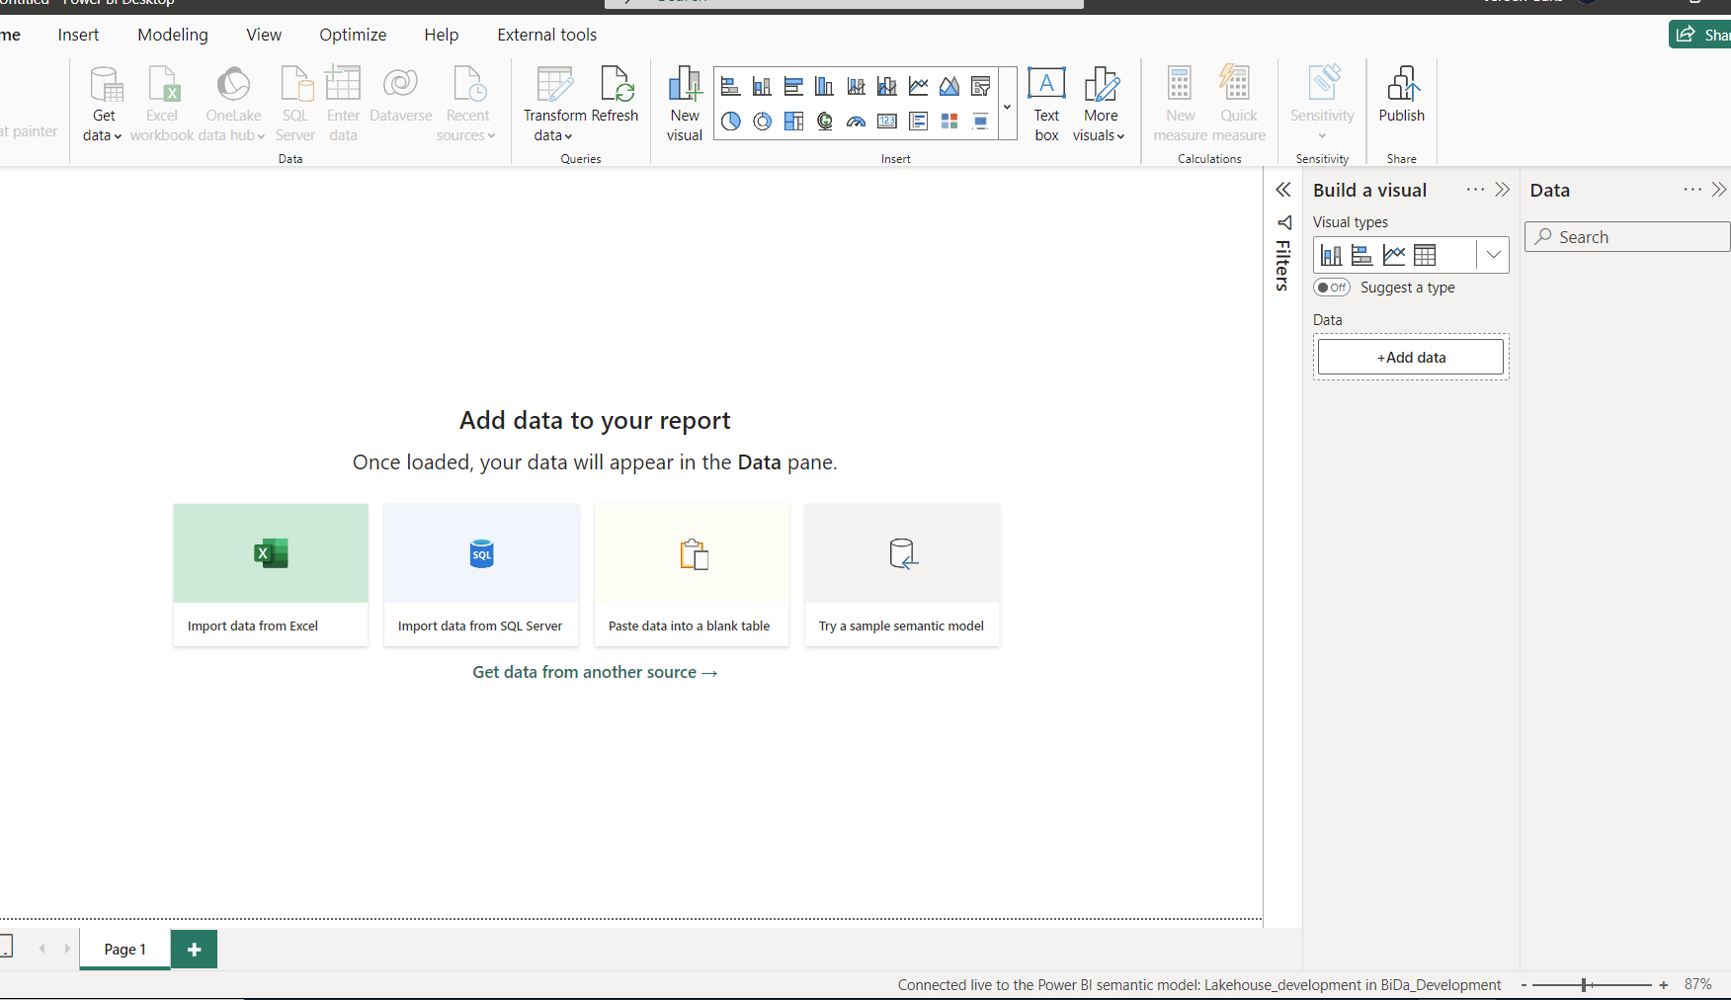Insert a clustered bar chart from ribbon gallery

(x=793, y=87)
